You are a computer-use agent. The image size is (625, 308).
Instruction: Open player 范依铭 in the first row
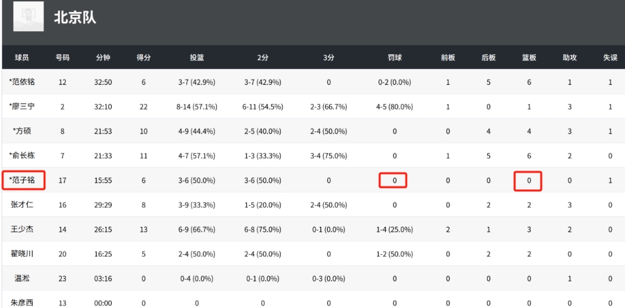coord(22,82)
